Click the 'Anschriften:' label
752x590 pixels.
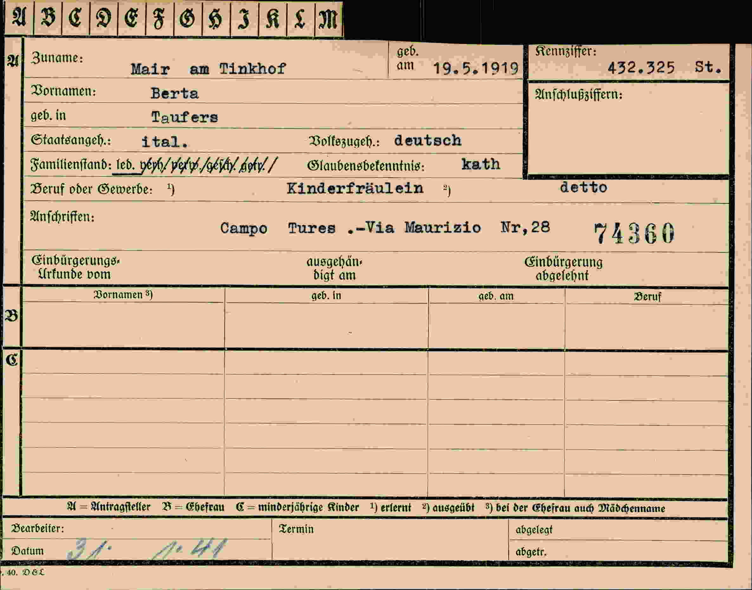click(x=62, y=217)
